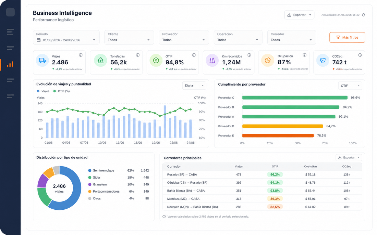This screenshot has width=377, height=235.
Task: Open sidebar item below the chart icon
Action: (x=10, y=80)
